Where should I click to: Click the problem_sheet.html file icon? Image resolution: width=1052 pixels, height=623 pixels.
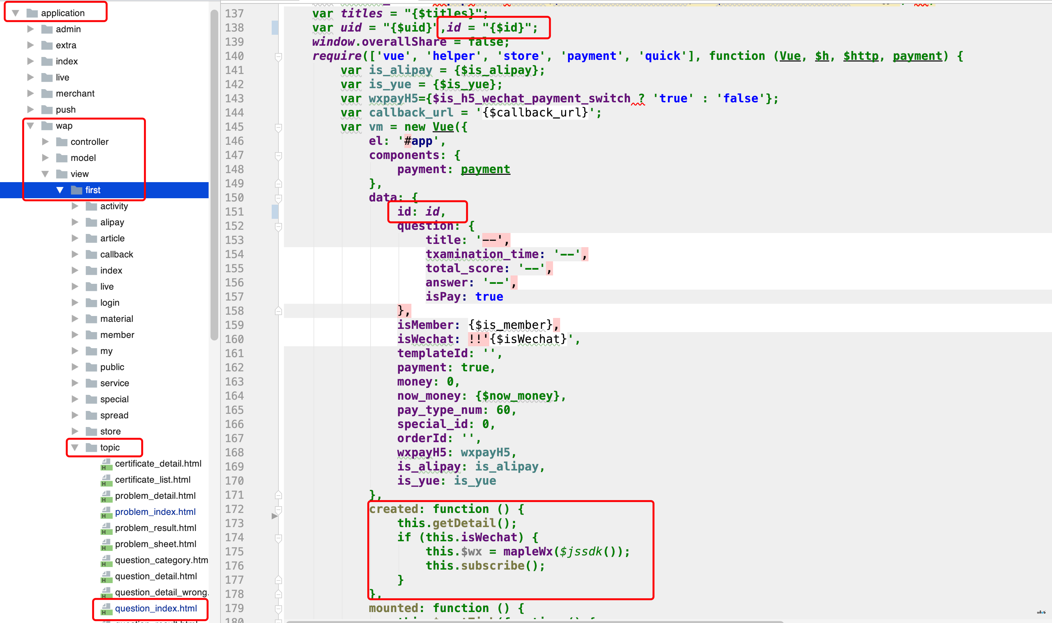click(x=106, y=544)
